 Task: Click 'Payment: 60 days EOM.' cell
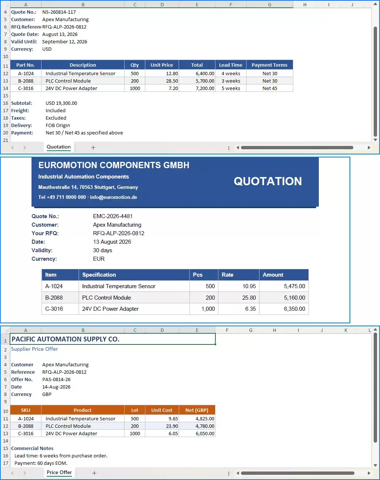coord(41,463)
